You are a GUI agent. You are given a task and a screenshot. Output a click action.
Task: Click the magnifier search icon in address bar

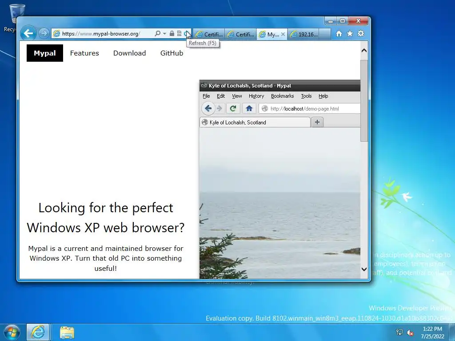(157, 34)
